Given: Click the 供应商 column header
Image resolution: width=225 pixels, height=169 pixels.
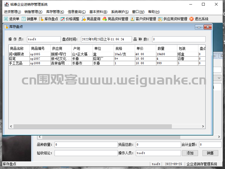Looking at the screenshot, I should click(61, 48).
